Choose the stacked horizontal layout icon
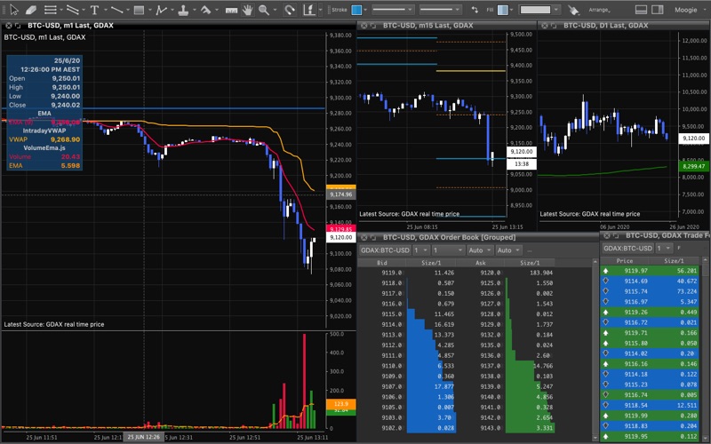This screenshot has width=711, height=444. 641,10
